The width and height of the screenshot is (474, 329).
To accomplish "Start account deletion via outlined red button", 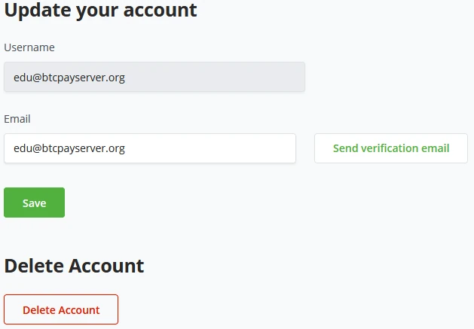I will 61,309.
